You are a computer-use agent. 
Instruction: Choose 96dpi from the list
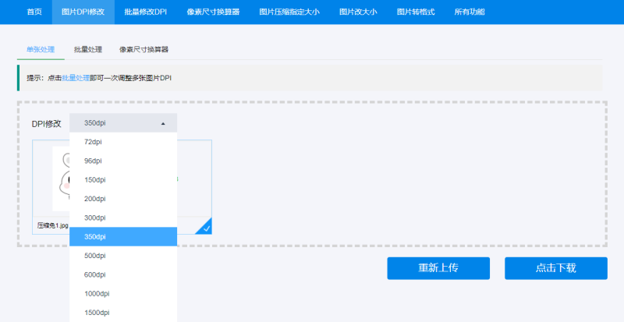point(123,161)
